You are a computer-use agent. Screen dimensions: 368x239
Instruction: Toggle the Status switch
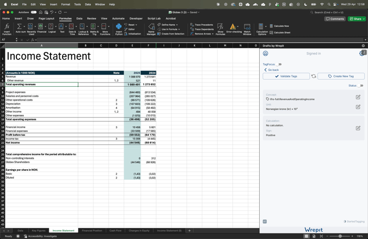point(360,86)
